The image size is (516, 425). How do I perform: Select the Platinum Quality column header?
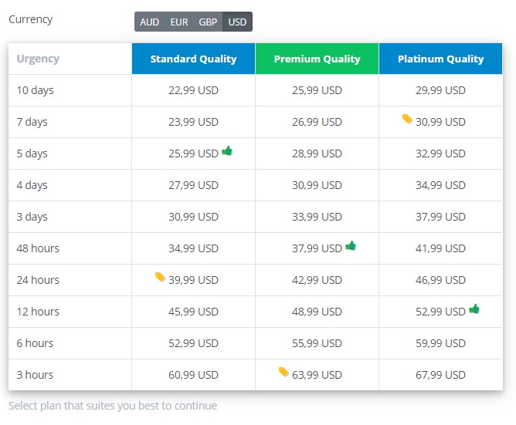pyautogui.click(x=440, y=59)
